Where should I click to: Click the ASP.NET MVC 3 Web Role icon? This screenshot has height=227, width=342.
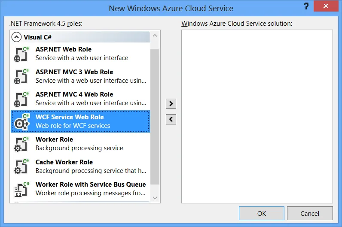[x=21, y=76]
